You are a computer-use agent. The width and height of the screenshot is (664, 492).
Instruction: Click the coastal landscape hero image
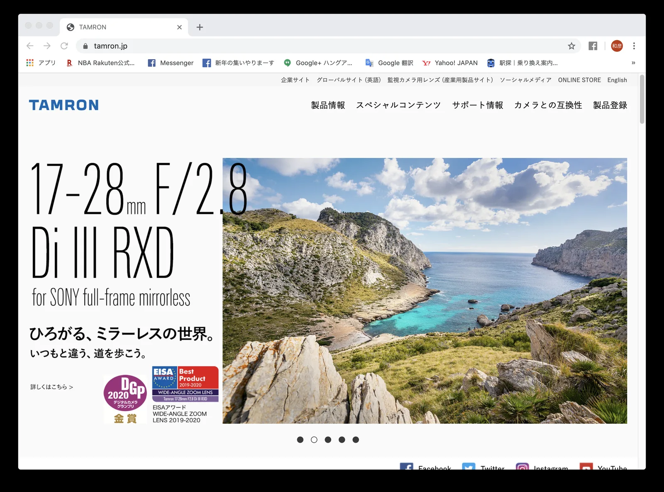coord(425,291)
